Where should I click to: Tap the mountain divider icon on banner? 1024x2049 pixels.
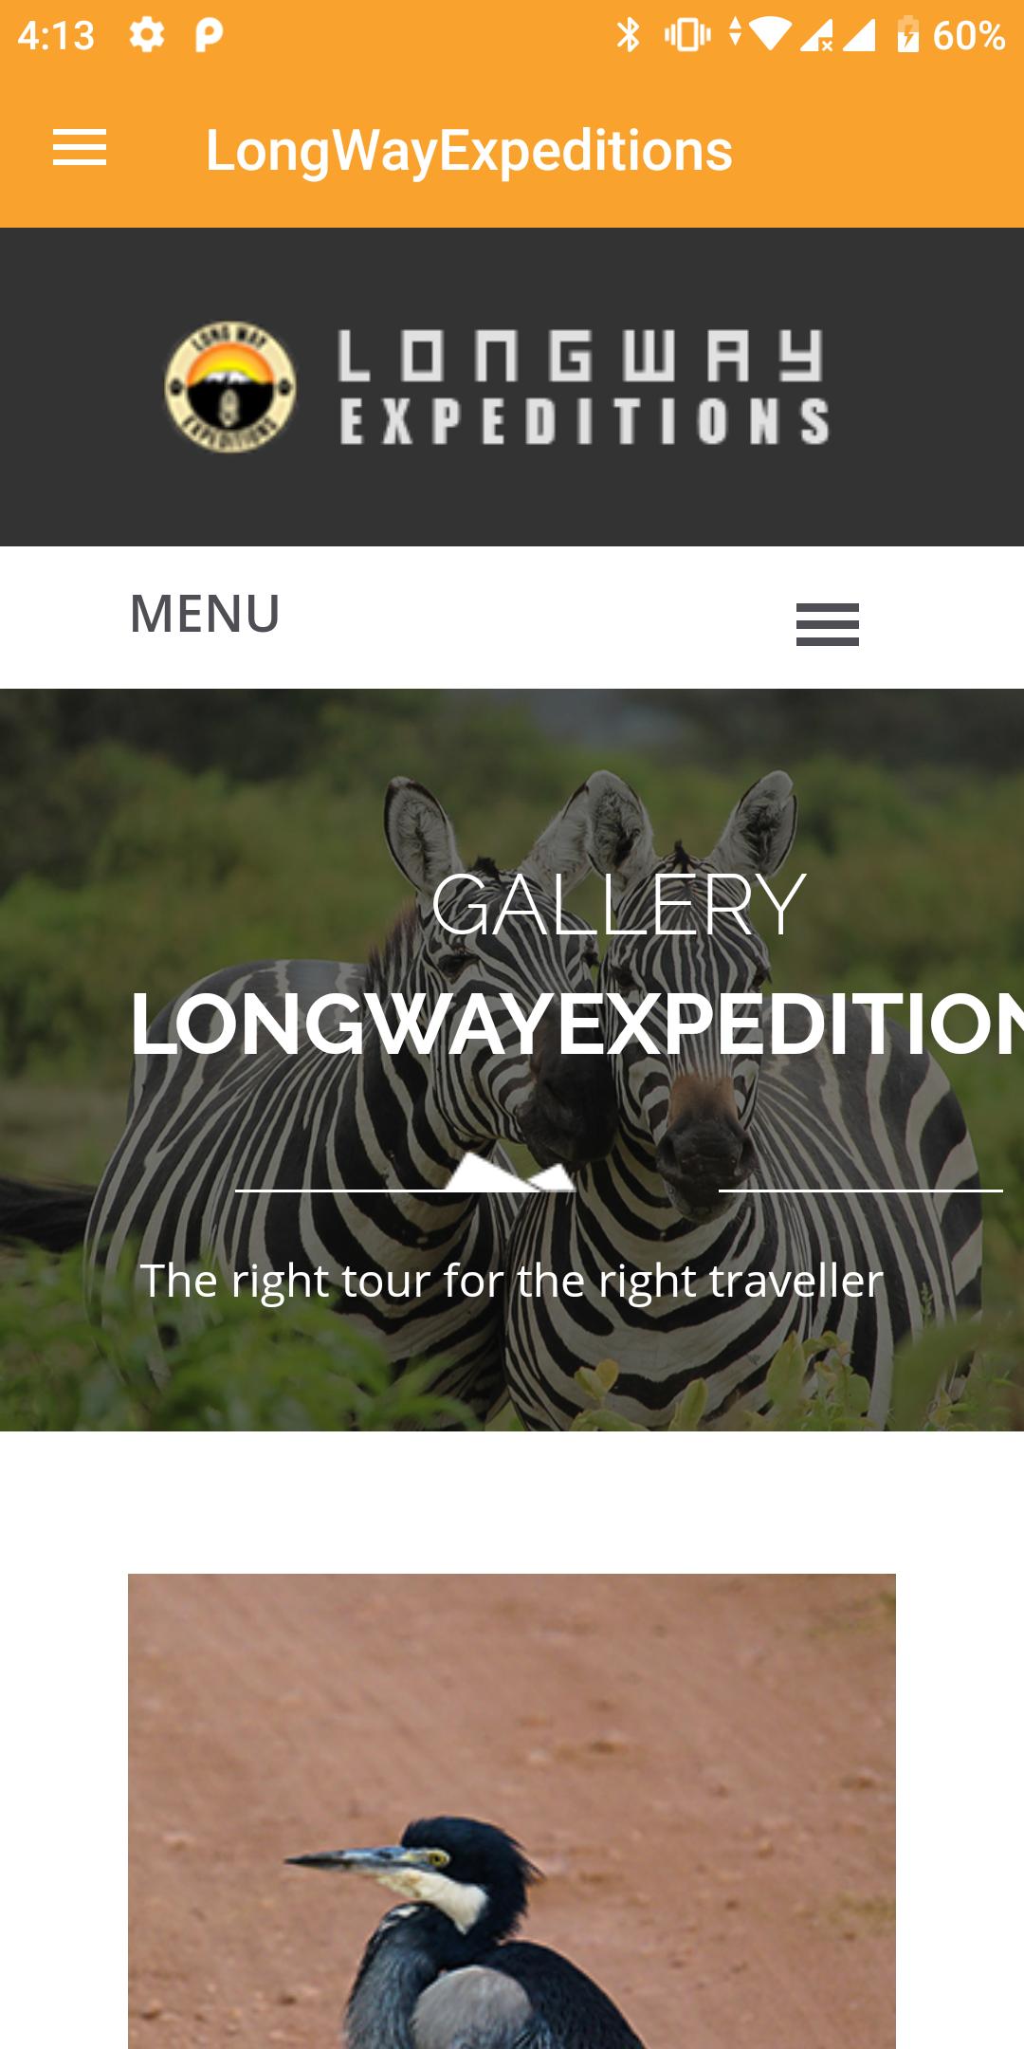pyautogui.click(x=510, y=1172)
